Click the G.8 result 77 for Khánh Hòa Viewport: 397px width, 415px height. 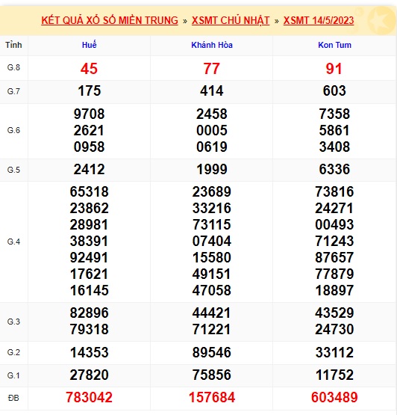pyautogui.click(x=212, y=69)
